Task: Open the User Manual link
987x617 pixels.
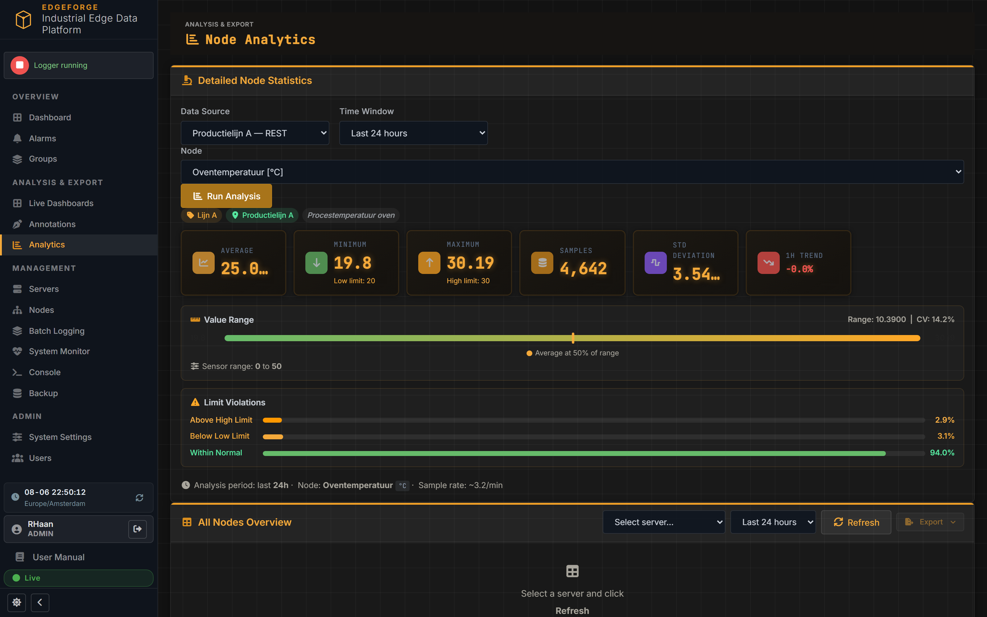Action: 79,557
